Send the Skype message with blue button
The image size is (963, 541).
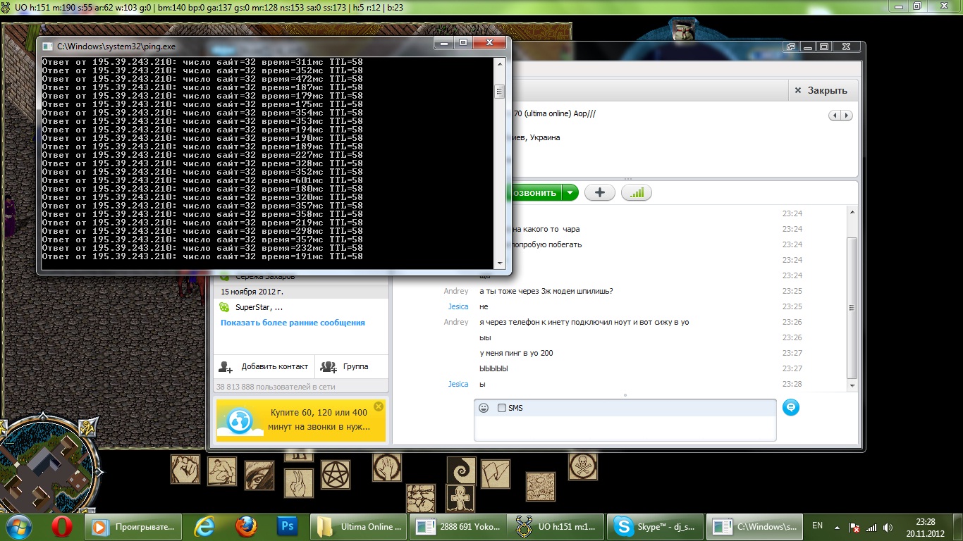point(791,407)
